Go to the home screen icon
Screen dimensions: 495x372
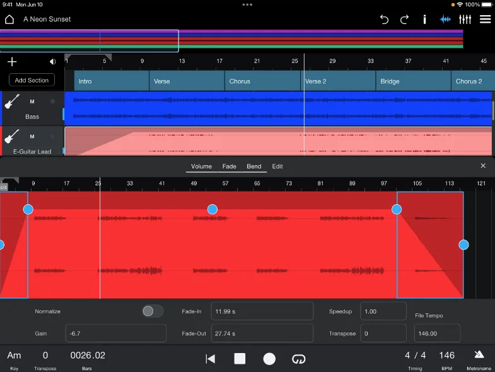[x=9, y=20]
